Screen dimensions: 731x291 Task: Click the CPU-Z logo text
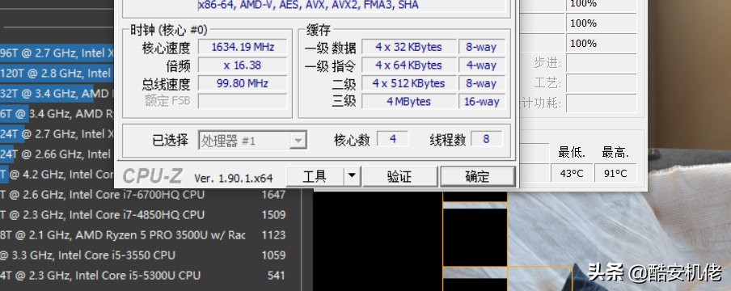click(153, 176)
